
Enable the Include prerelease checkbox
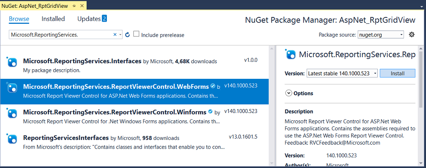coord(136,34)
